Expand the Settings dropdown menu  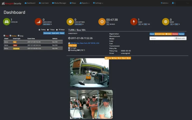click(98, 3)
